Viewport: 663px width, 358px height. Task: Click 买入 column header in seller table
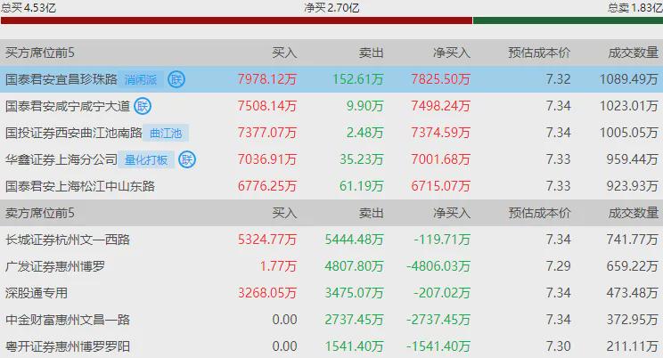[284, 213]
